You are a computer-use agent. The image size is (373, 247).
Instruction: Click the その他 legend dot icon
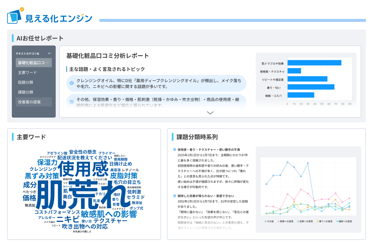[x=265, y=221]
